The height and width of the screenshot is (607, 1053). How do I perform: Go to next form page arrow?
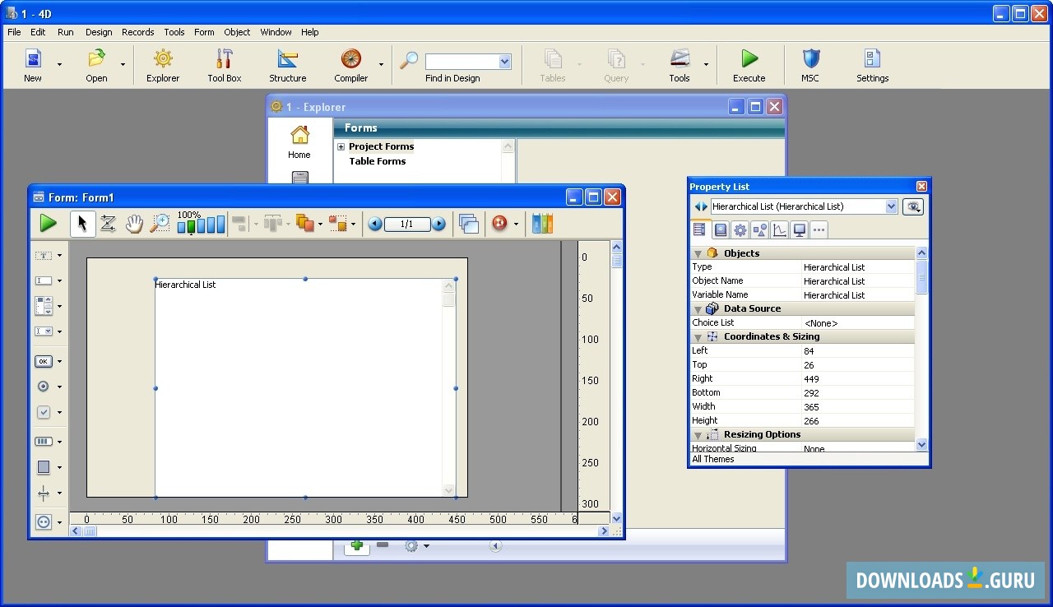pyautogui.click(x=438, y=224)
